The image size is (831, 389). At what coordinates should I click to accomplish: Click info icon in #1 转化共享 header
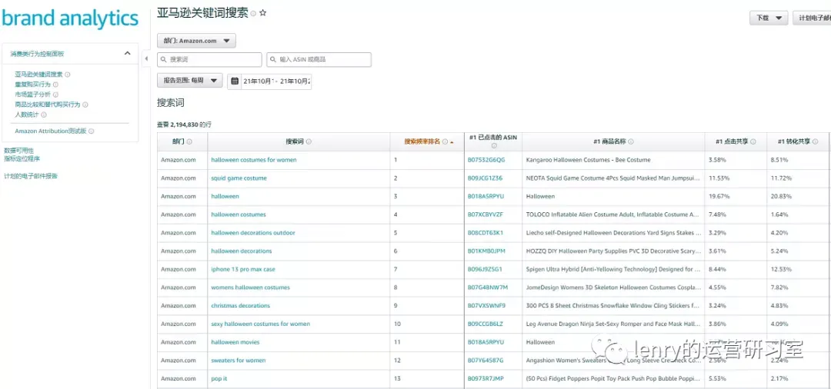pyautogui.click(x=815, y=142)
